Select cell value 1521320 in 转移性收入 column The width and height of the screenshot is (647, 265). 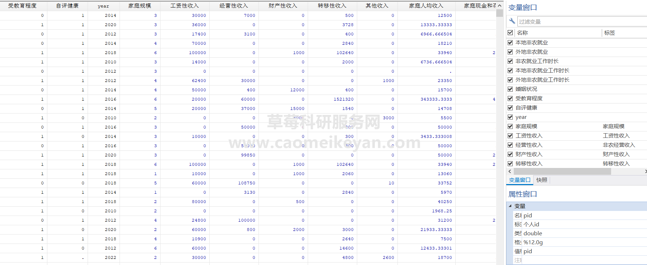click(x=344, y=99)
